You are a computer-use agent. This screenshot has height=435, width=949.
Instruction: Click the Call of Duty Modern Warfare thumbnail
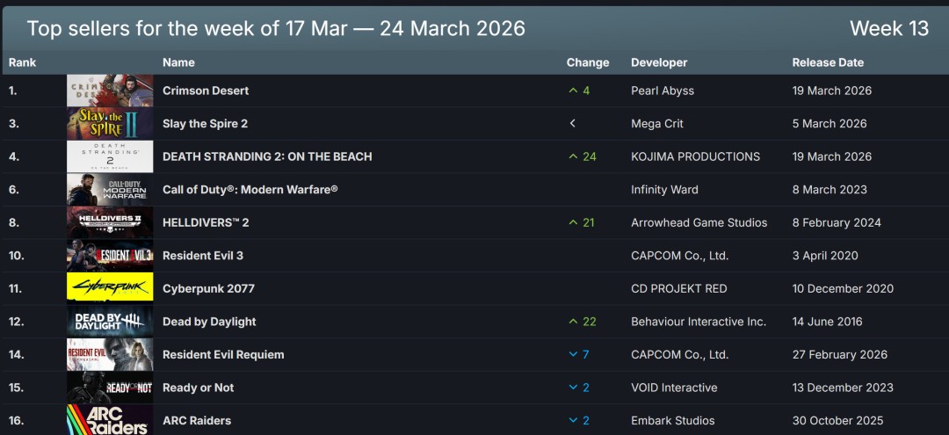point(110,190)
